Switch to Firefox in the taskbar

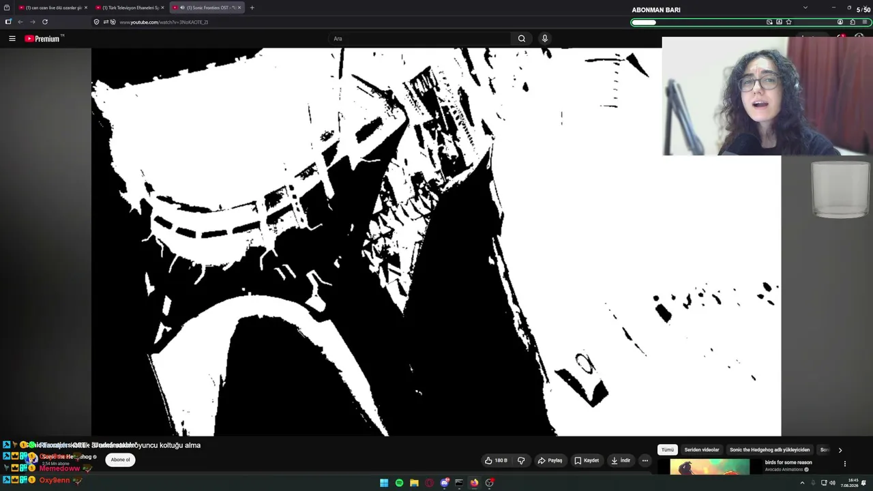coord(474,483)
